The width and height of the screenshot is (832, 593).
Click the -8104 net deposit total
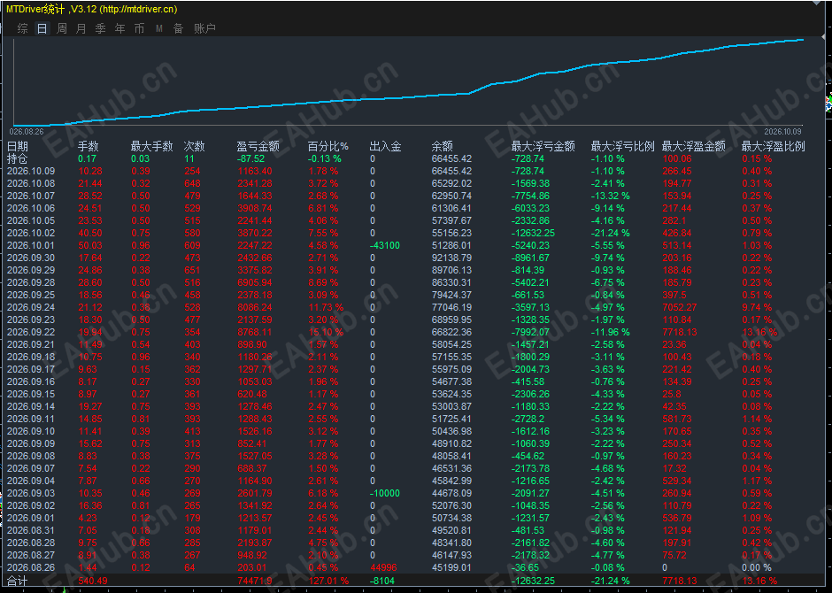382,581
